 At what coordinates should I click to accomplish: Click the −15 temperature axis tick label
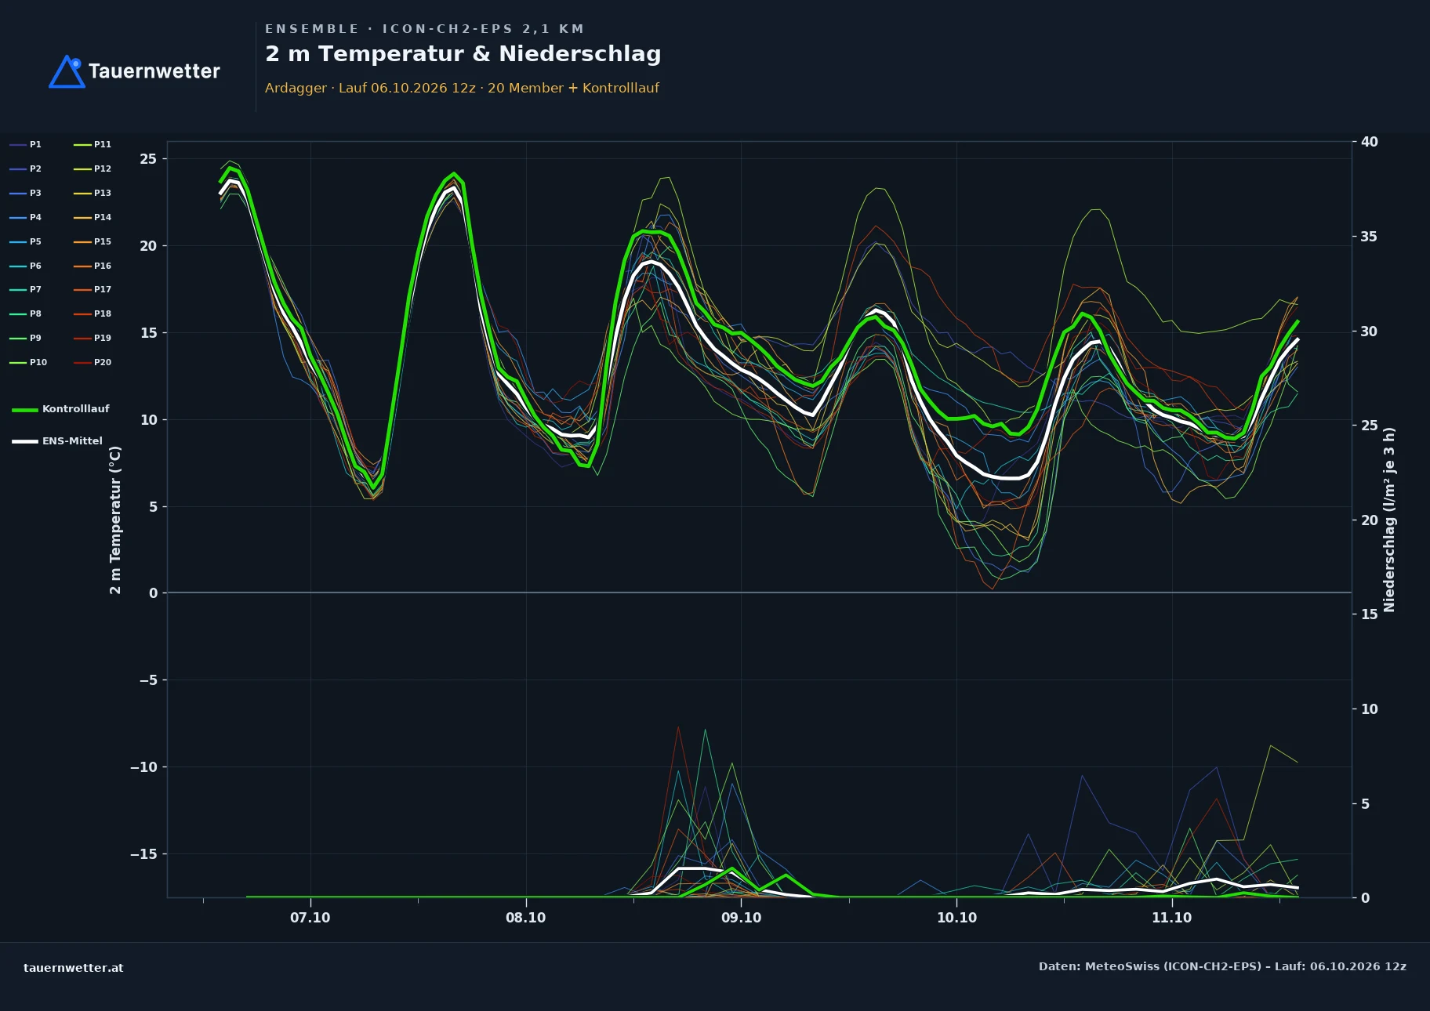[x=143, y=853]
